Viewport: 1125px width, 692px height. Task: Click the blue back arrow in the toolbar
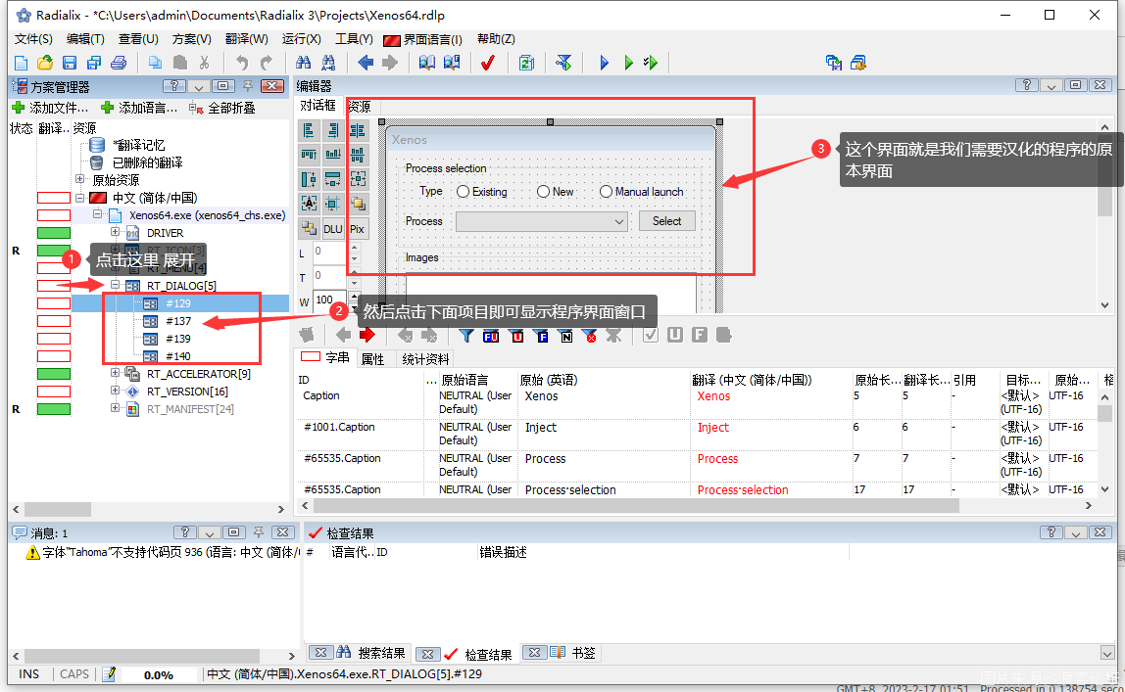coord(366,63)
